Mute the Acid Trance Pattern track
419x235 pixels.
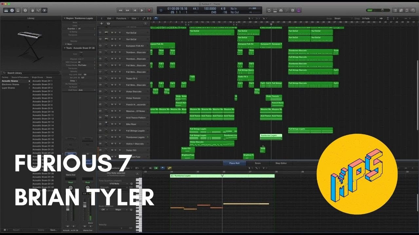(112, 117)
